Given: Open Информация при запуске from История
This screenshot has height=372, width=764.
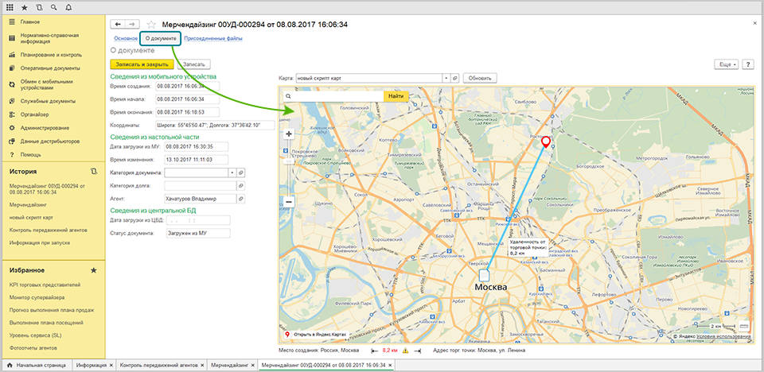Looking at the screenshot, I should (x=40, y=242).
